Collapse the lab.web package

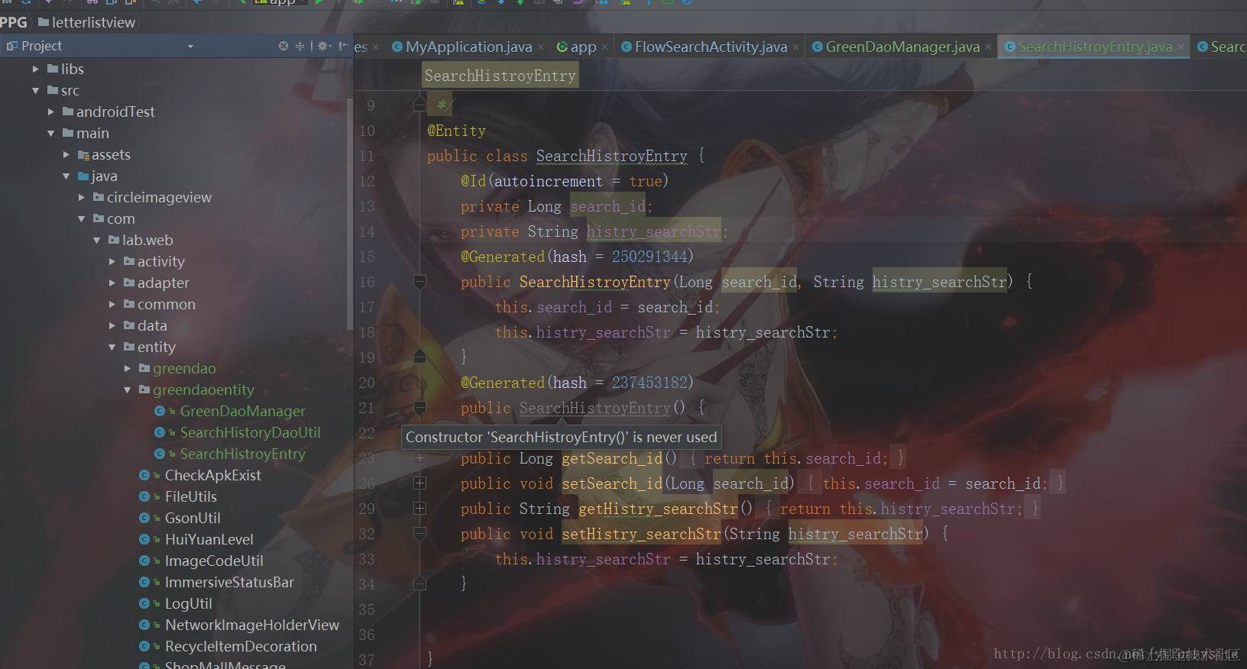point(97,240)
